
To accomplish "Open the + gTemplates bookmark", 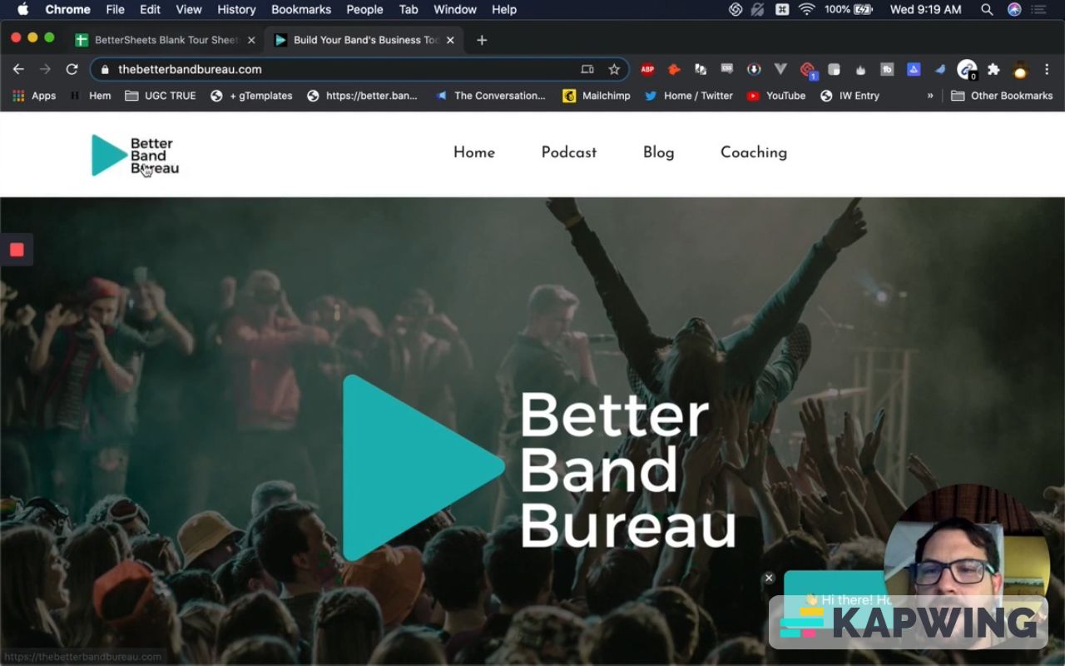I will coord(251,96).
